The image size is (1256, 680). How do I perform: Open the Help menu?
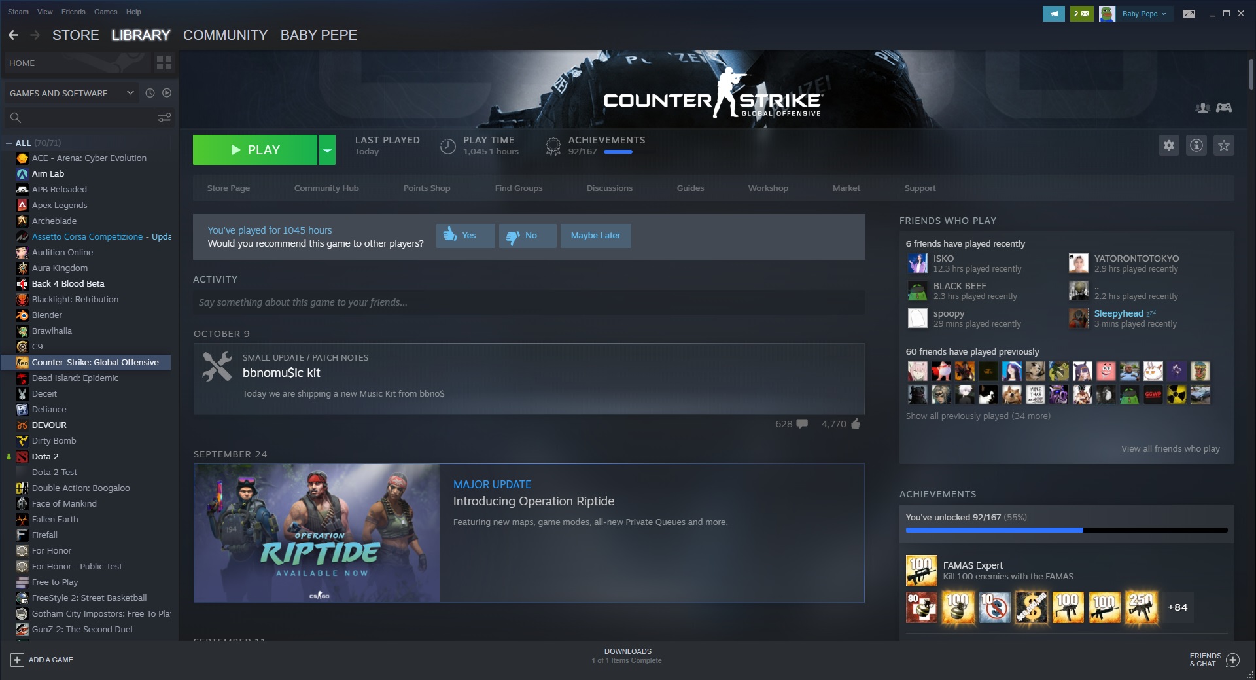133,12
